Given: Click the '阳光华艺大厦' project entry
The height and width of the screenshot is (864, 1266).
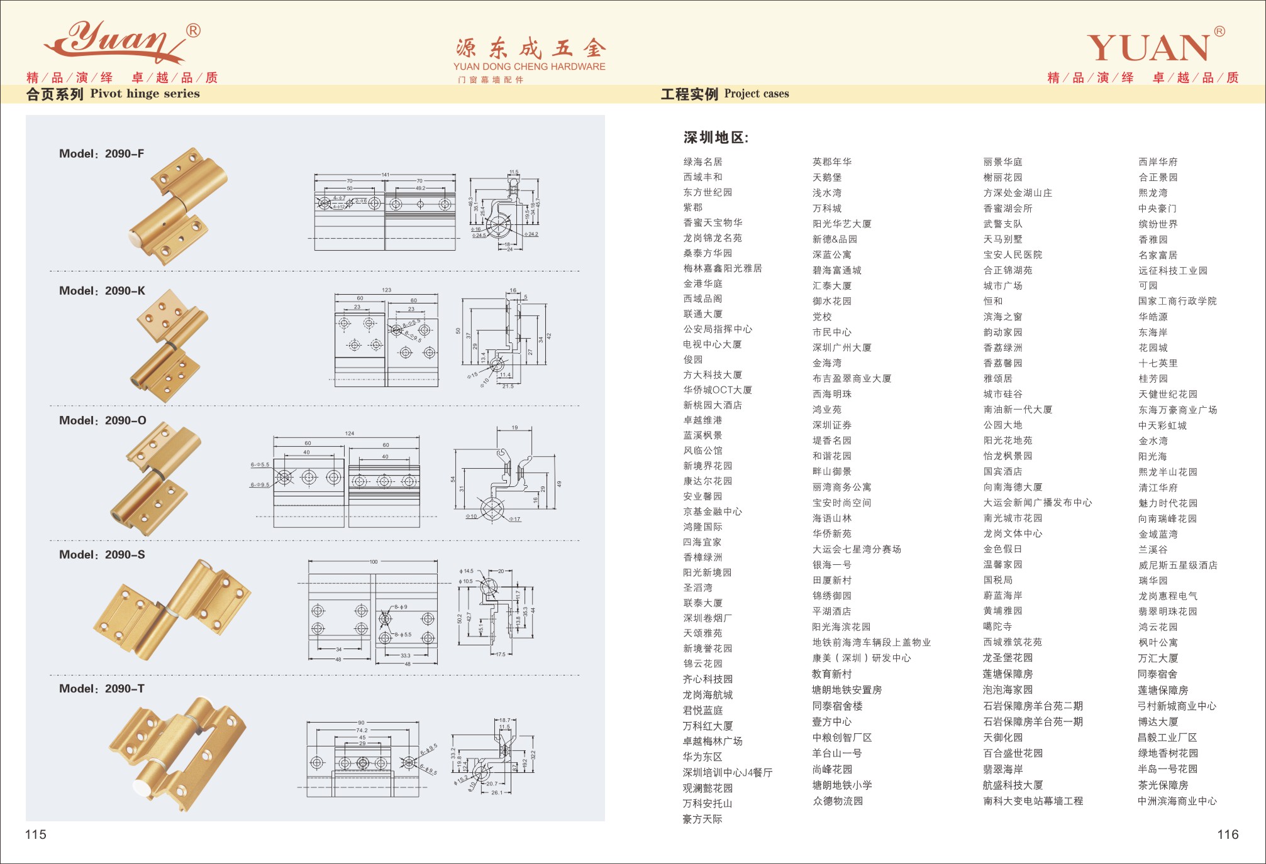Looking at the screenshot, I should pos(842,224).
